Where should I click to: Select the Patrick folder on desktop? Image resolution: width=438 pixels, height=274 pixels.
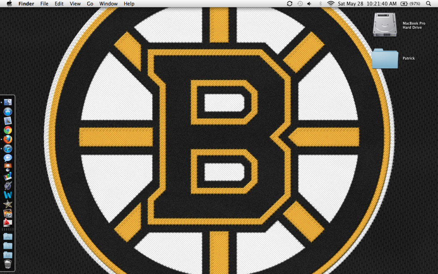[x=385, y=58]
